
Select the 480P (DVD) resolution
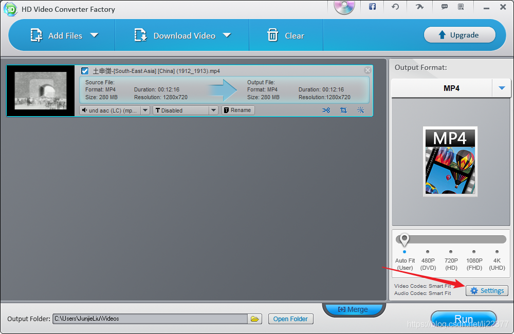pyautogui.click(x=428, y=264)
